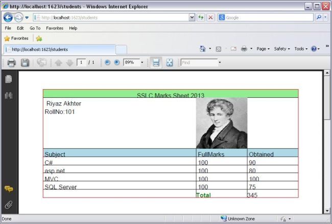Stop loading with the red X icon
The width and height of the screenshot is (332, 224).
click(210, 17)
